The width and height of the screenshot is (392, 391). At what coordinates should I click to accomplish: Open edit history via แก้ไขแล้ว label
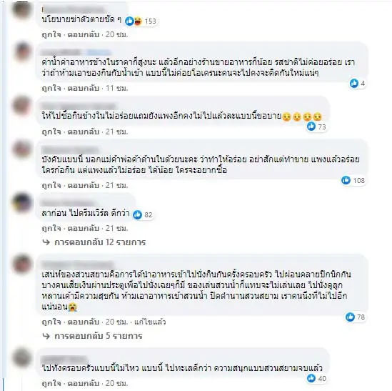point(150,322)
